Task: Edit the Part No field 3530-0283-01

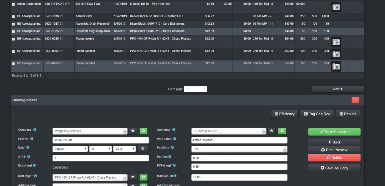Action: click(x=100, y=140)
